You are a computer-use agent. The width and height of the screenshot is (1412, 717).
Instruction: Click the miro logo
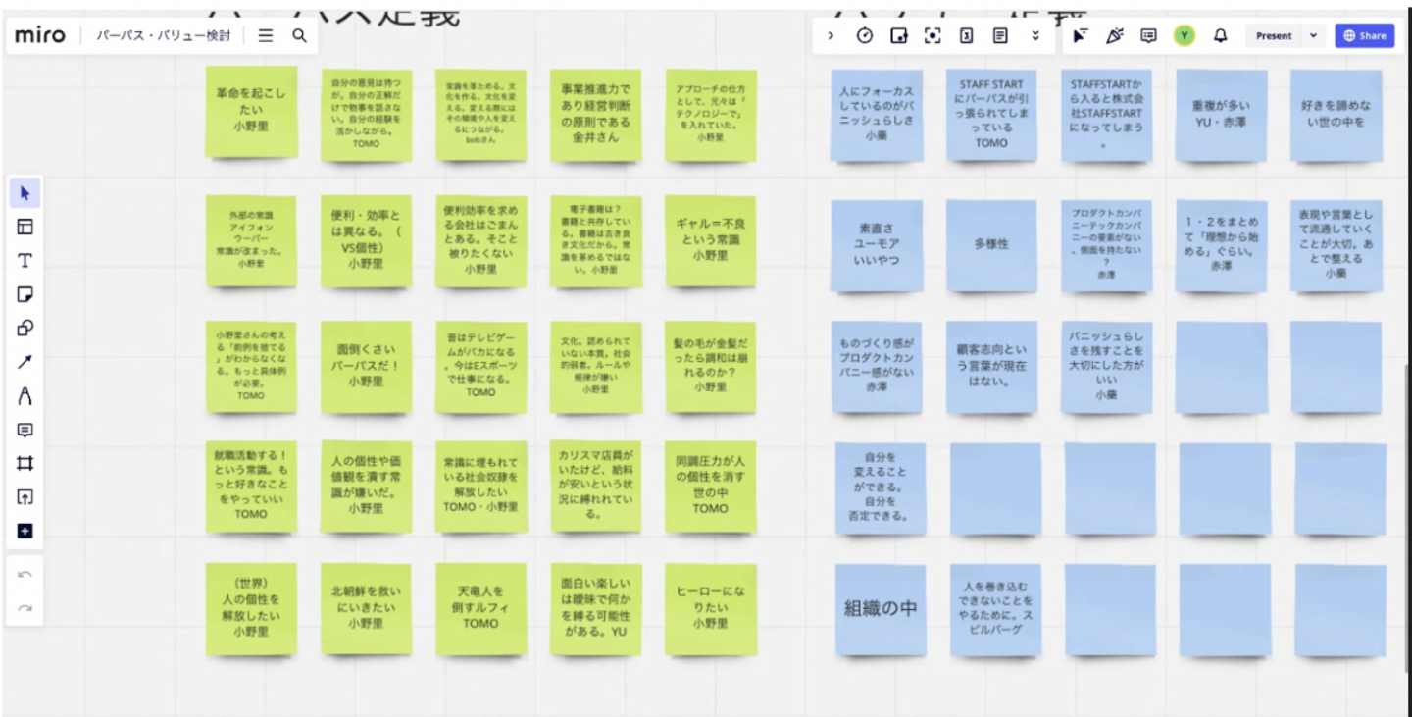[40, 35]
